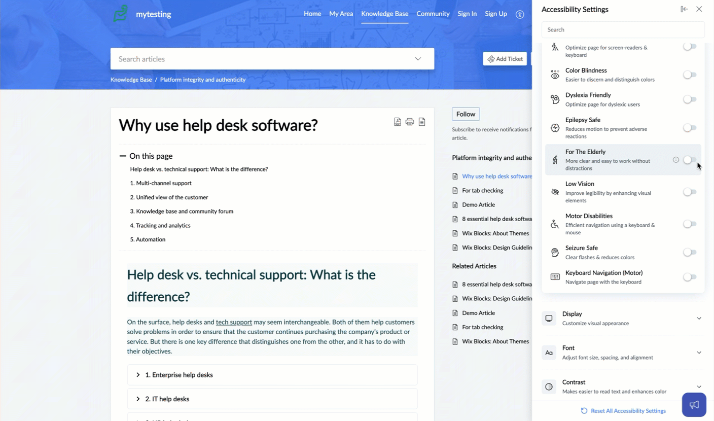This screenshot has height=421, width=714.
Task: Open 'For tab checking' under Related Articles
Action: tap(483, 327)
